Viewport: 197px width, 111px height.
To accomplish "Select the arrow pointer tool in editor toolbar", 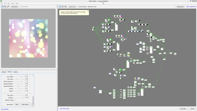I will pos(60,7).
